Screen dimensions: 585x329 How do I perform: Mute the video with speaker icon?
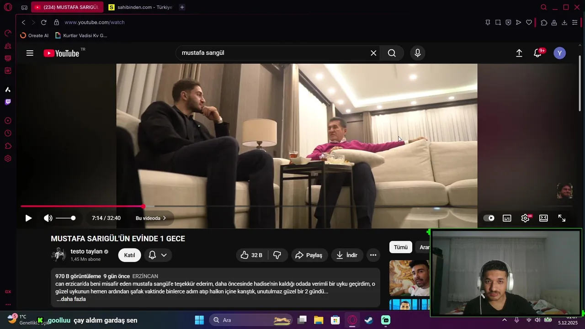(48, 218)
